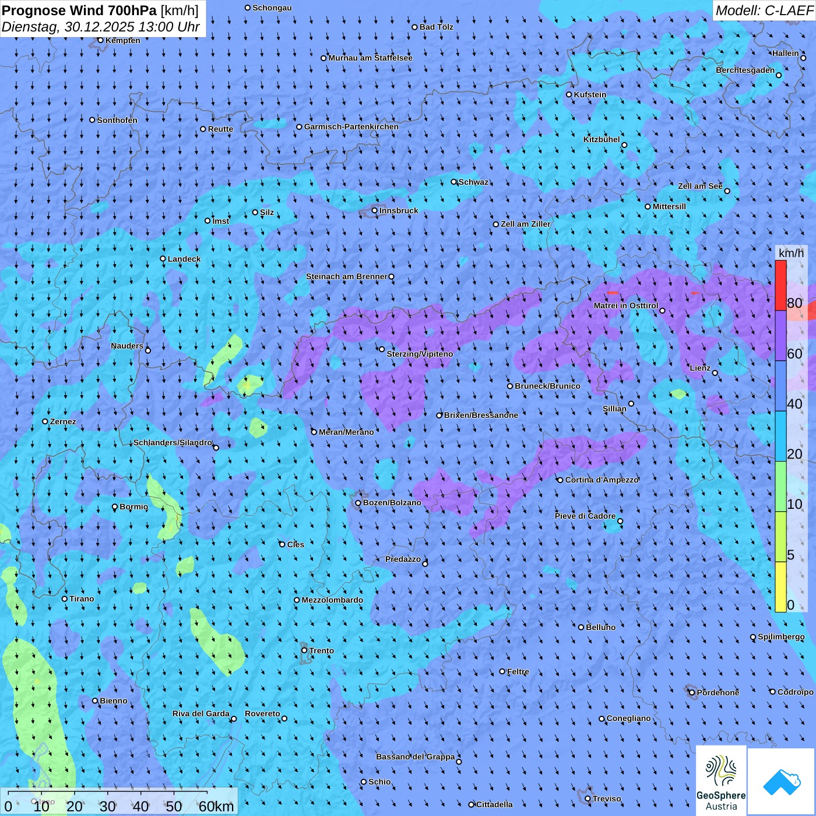This screenshot has height=816, width=816.
Task: Click the purple 60 km/h legend color
Action: pos(780,336)
